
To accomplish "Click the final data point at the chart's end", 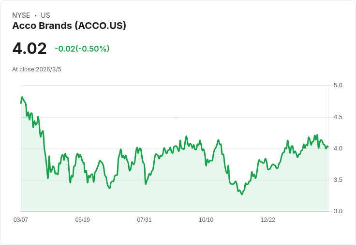I will [x=328, y=147].
